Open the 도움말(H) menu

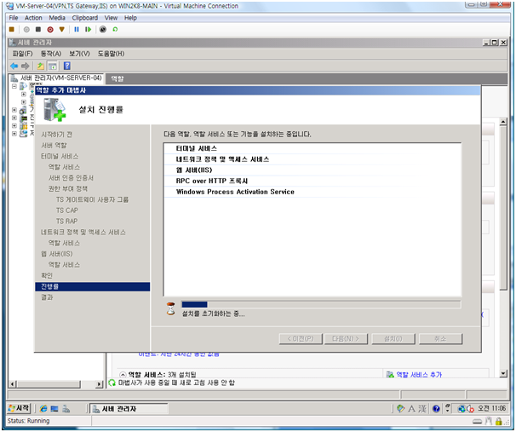111,54
